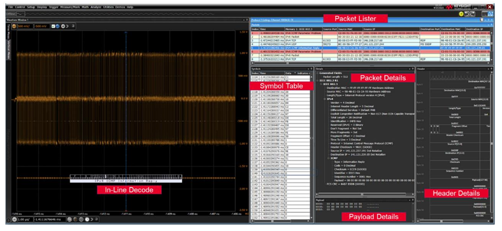This screenshot has width=502, height=231.
Task: Open the Math menu
Action: [x=85, y=6]
